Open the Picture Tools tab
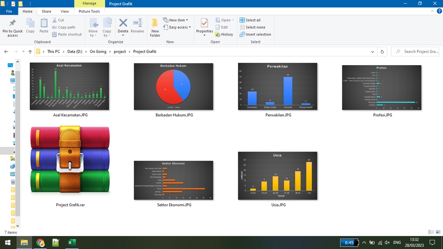443x249 pixels. (89, 11)
